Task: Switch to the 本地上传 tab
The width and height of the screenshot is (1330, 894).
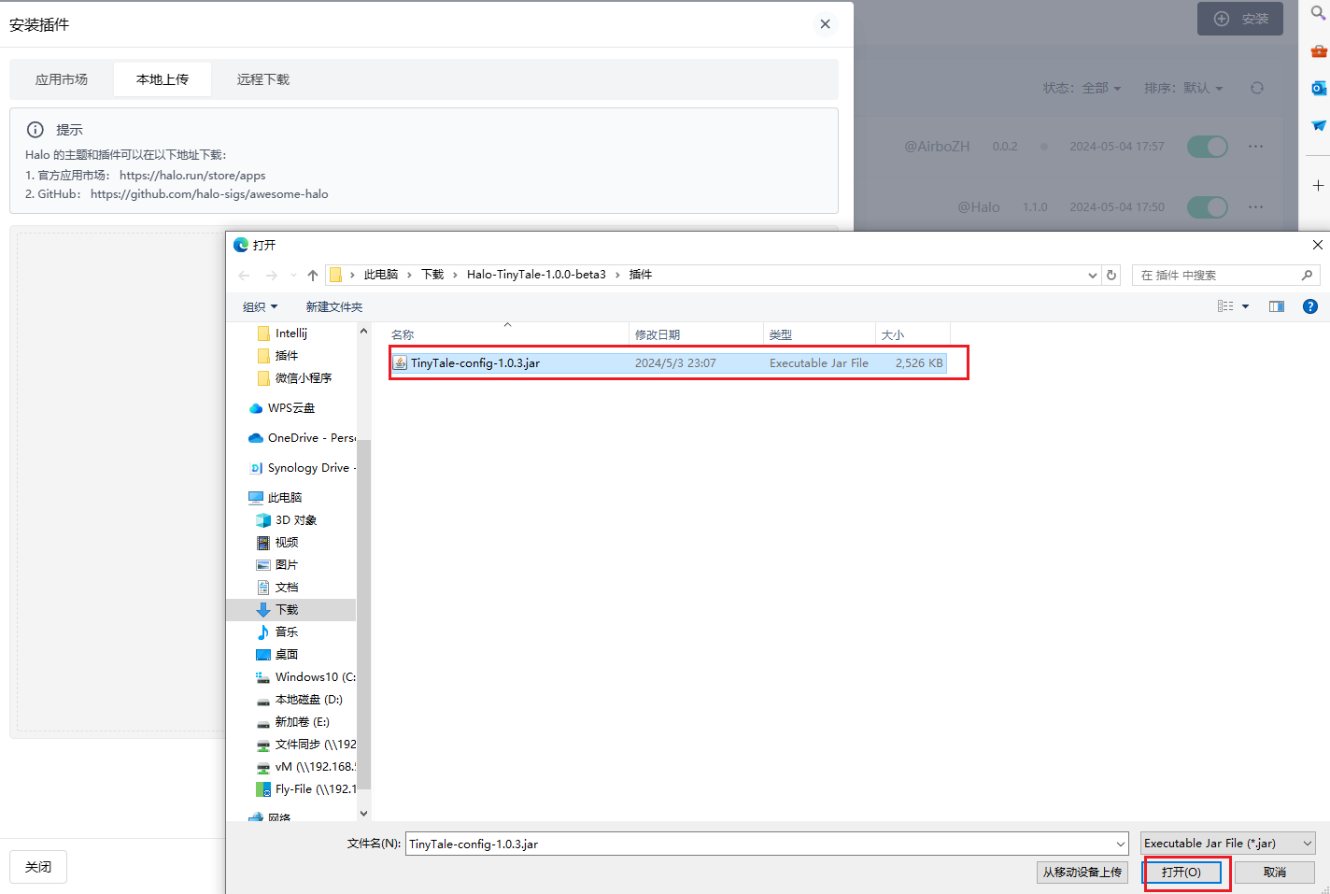Action: pos(163,79)
